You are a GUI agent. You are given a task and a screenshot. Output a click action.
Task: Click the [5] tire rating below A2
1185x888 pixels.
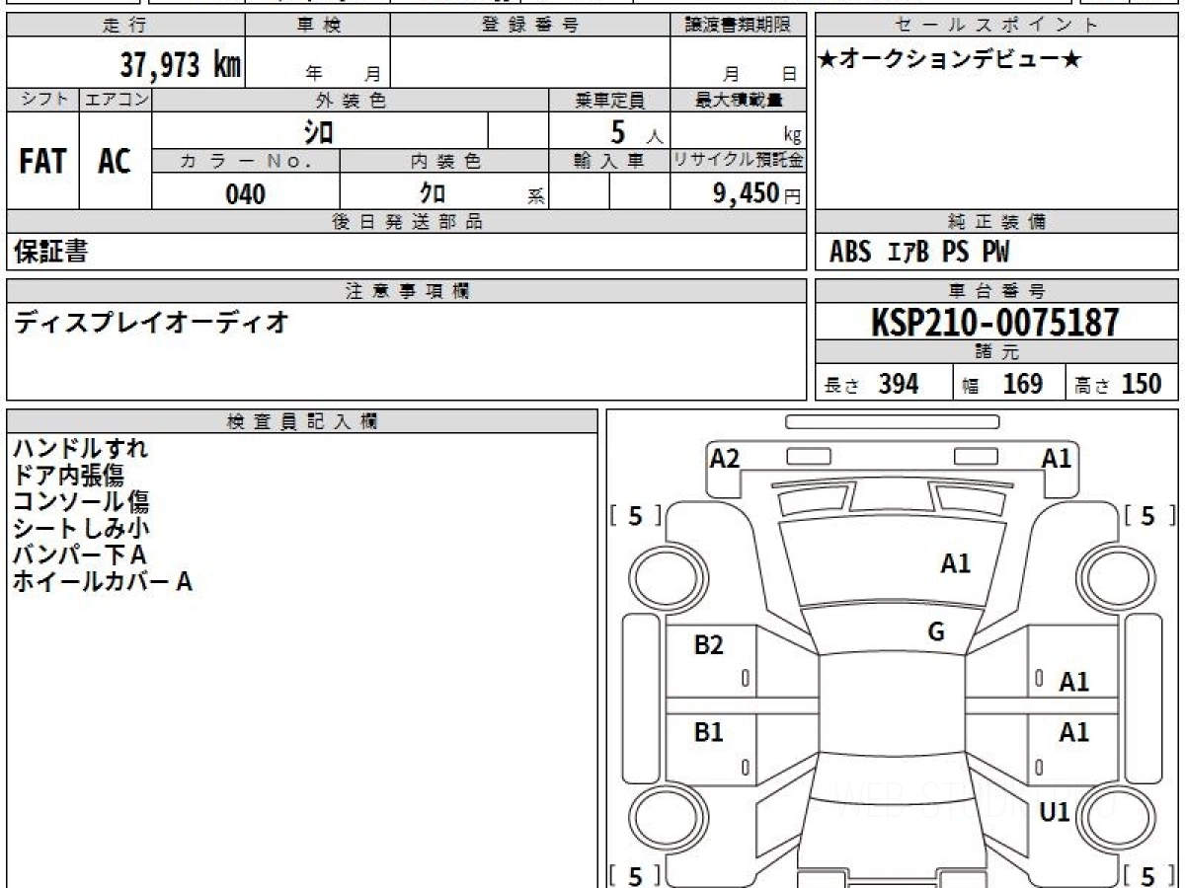pyautogui.click(x=636, y=515)
